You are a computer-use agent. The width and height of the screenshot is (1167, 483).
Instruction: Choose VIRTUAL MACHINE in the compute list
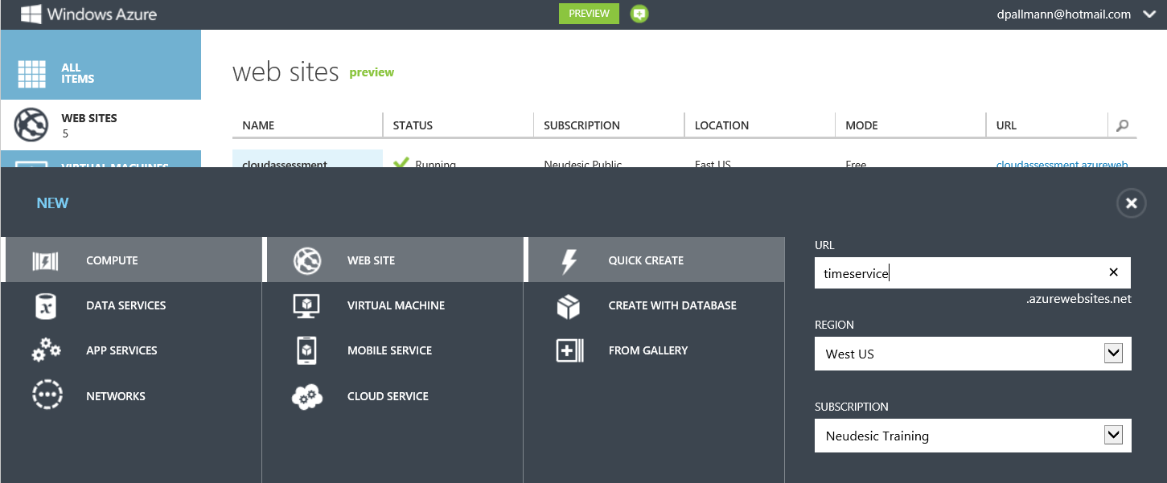393,305
